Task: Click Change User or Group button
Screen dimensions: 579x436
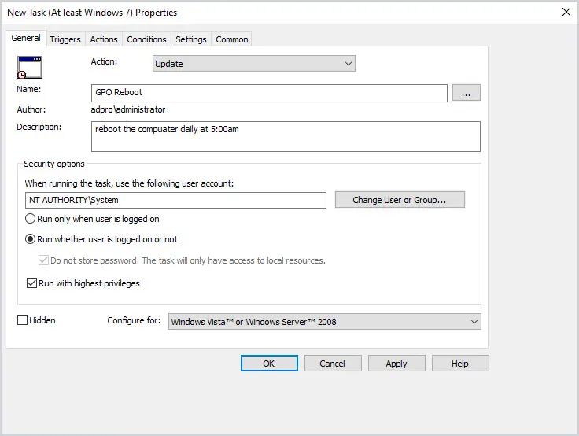Action: pos(400,200)
